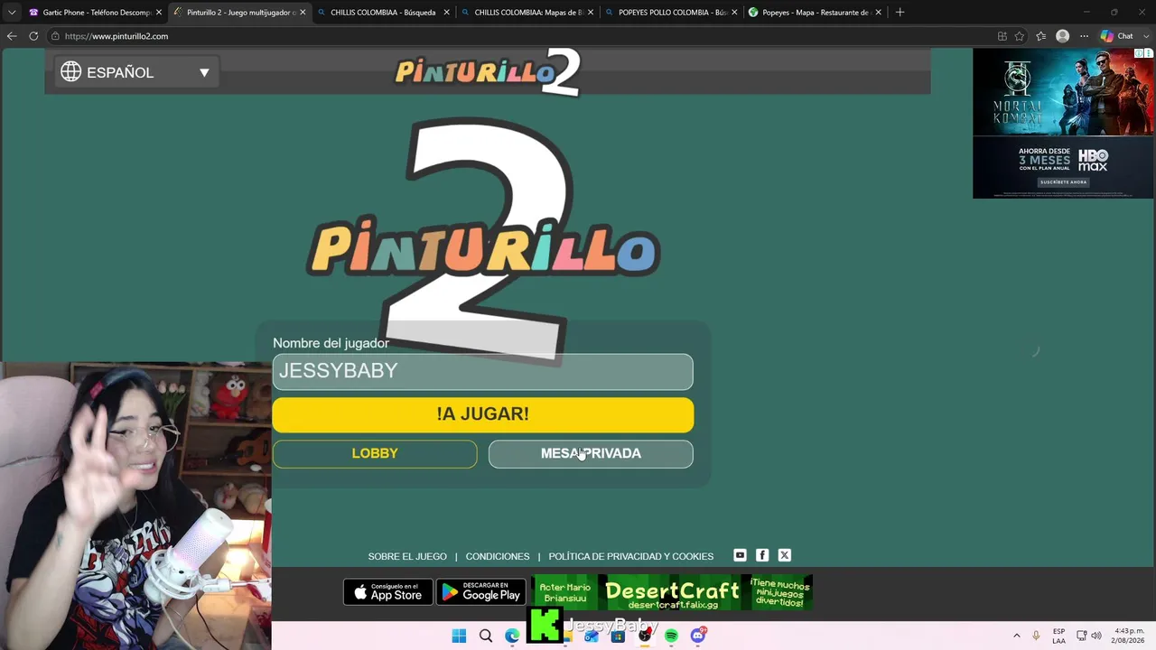Open the X (Twitter) link in the footer

[x=785, y=555]
